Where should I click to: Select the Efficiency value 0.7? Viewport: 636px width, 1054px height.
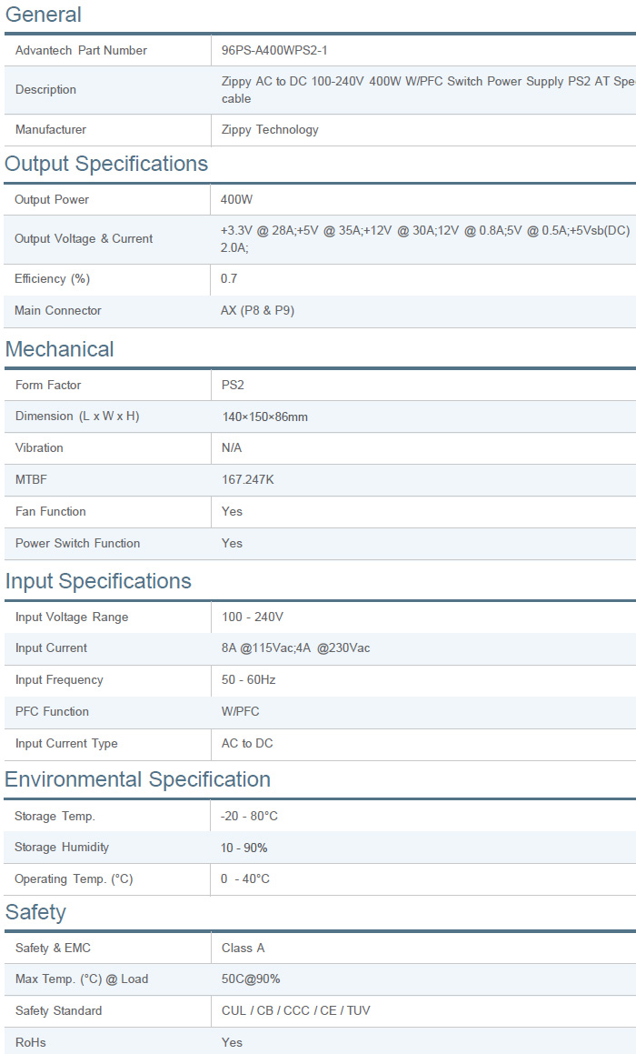pos(229,278)
